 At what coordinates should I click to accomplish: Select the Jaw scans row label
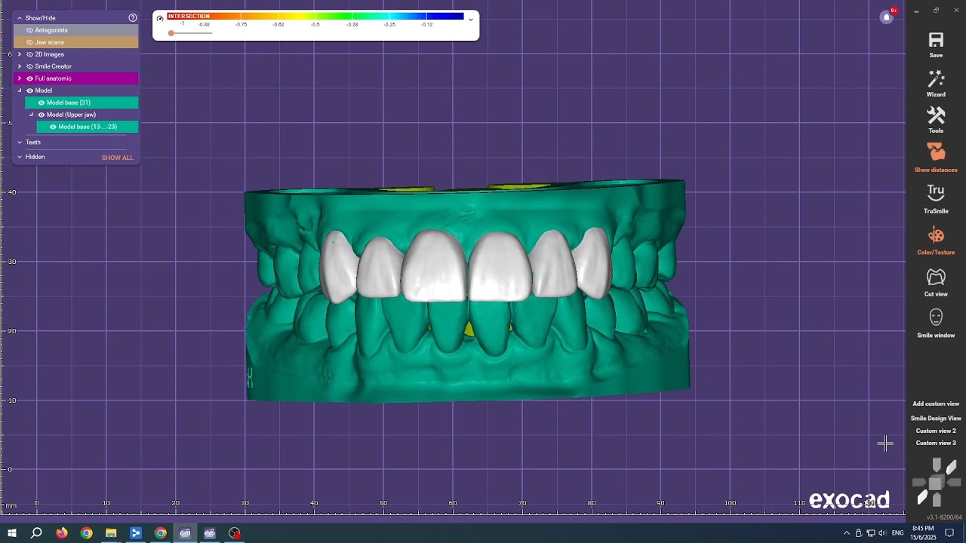click(50, 42)
